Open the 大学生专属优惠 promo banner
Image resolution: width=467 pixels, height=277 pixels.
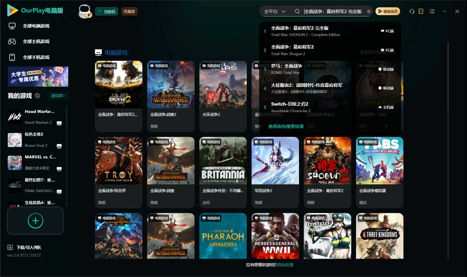[38, 76]
